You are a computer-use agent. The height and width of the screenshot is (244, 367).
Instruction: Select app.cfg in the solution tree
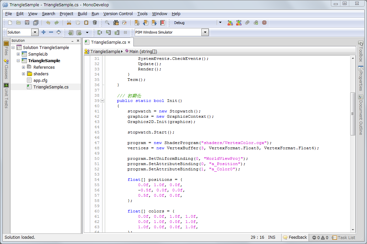(41, 81)
